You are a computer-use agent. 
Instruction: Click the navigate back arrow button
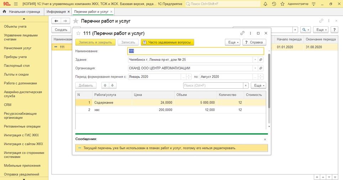click(x=57, y=21)
